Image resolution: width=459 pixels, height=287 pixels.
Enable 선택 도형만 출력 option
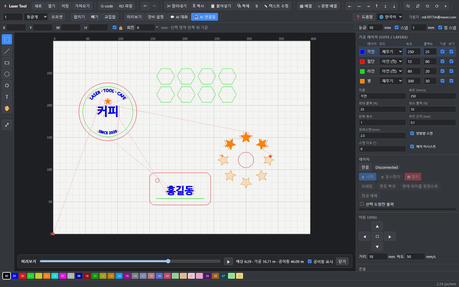pos(362,204)
